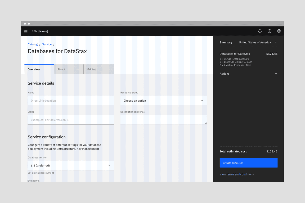Go to Catalog breadcrumb

tap(33, 44)
